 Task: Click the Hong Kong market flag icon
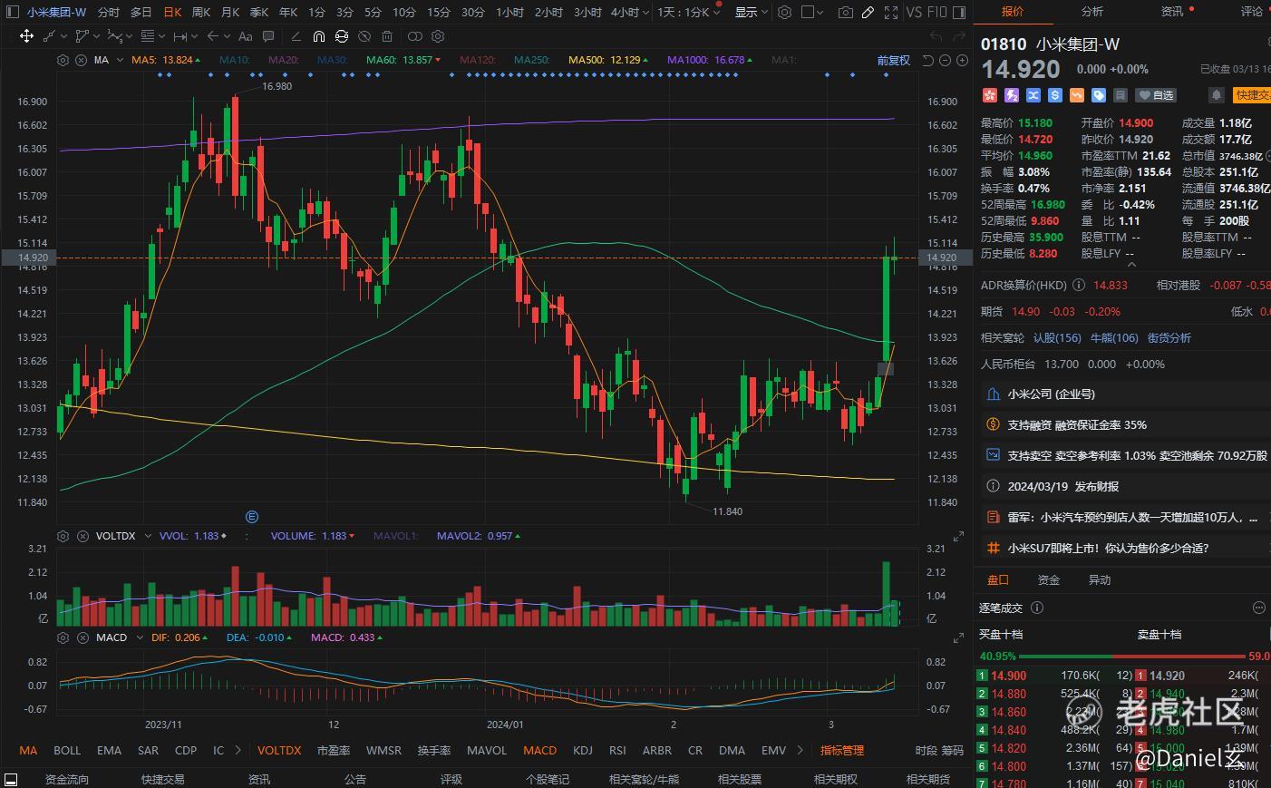pos(989,95)
